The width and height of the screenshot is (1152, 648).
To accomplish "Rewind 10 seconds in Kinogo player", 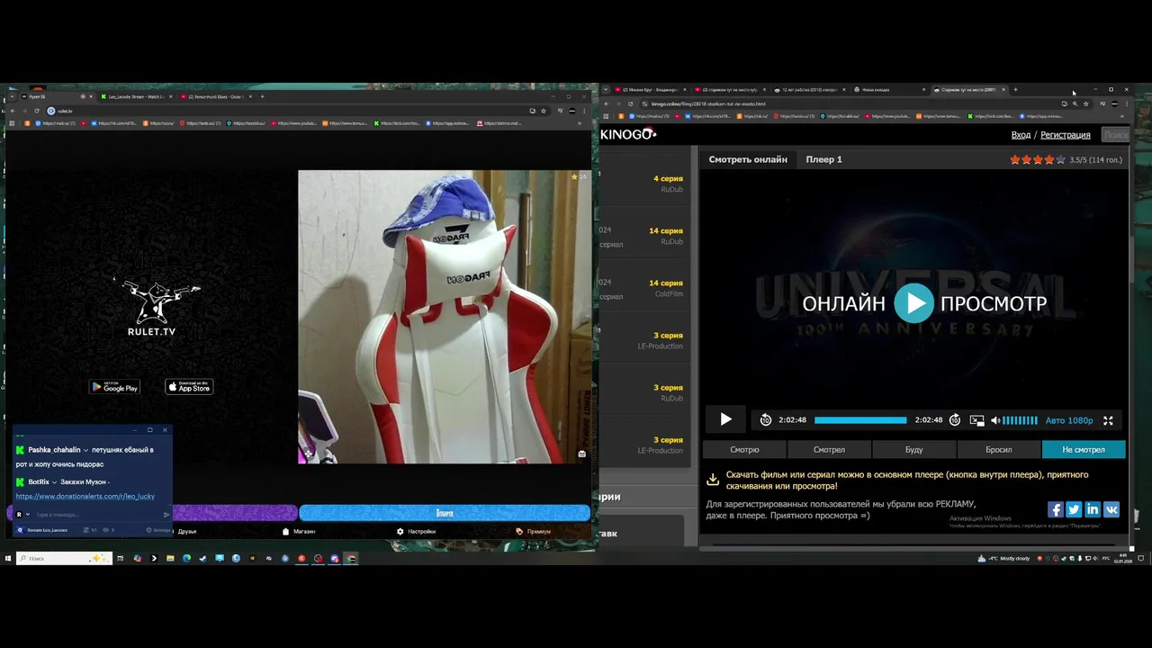I will click(x=765, y=420).
